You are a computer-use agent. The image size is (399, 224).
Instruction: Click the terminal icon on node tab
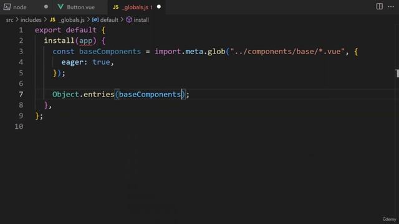click(x=7, y=7)
